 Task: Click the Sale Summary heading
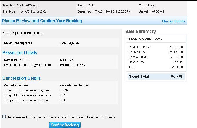click(x=141, y=31)
